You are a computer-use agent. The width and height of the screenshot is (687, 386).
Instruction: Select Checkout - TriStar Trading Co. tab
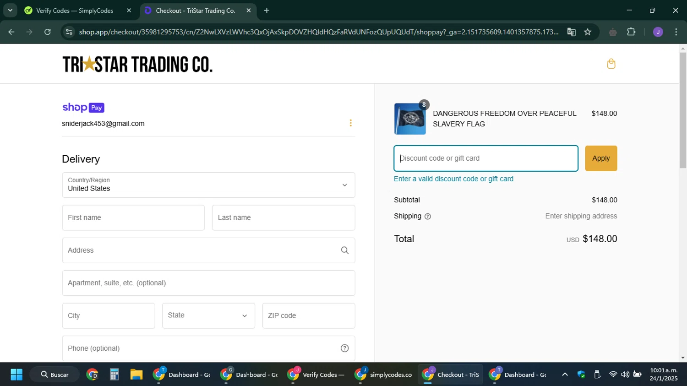click(198, 11)
